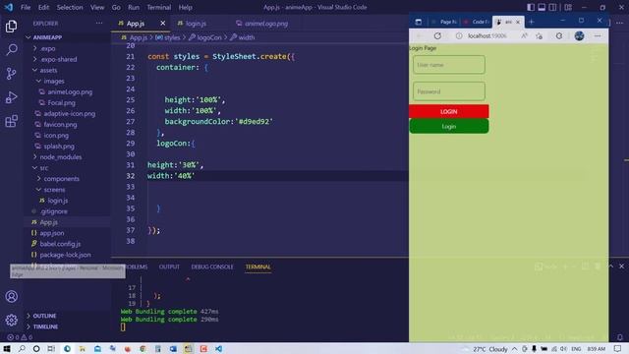Screen dimensions: 629x354
Task: Open the Explorer view in activity bar
Action: (11, 27)
